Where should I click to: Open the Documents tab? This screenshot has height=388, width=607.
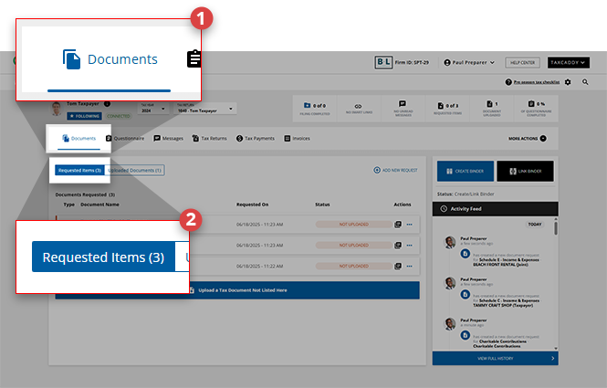[x=79, y=138]
